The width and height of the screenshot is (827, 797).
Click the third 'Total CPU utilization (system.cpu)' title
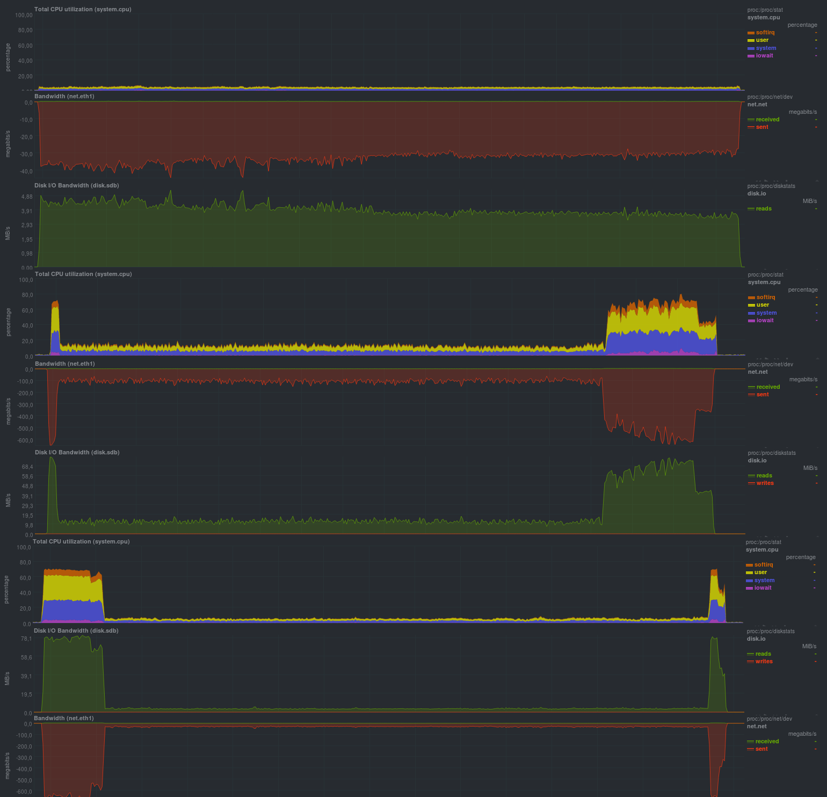[81, 542]
